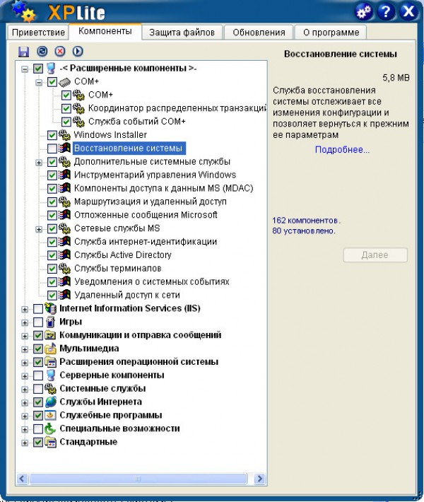Expand the Мультимедиа tree node
The width and height of the screenshot is (424, 502).
[25, 349]
